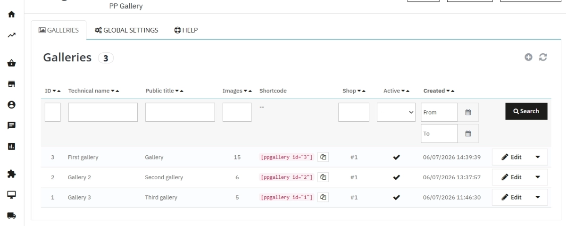
Task: Focus the Technical name filter field
Action: point(103,112)
